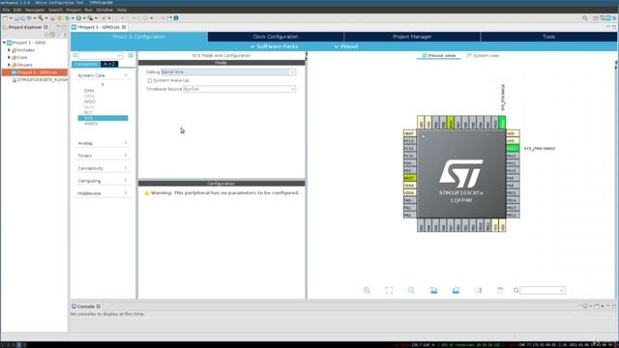Click the rotate clockwise chip icon
This screenshot has height=348, width=619.
[x=433, y=290]
